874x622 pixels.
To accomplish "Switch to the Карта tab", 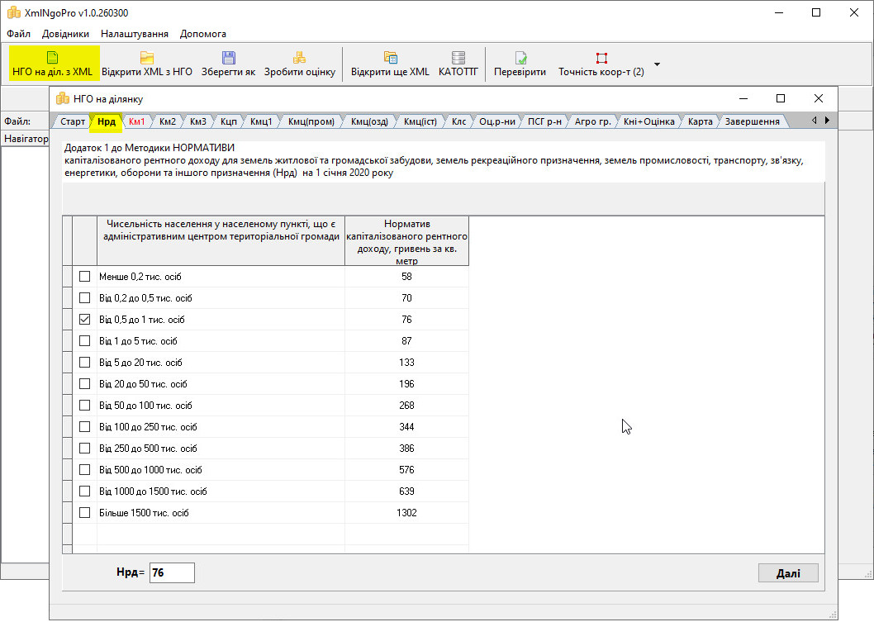I will click(x=700, y=121).
